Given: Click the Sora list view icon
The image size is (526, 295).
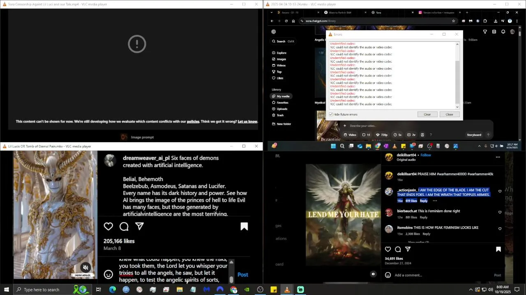Looking at the screenshot, I should pos(494,32).
